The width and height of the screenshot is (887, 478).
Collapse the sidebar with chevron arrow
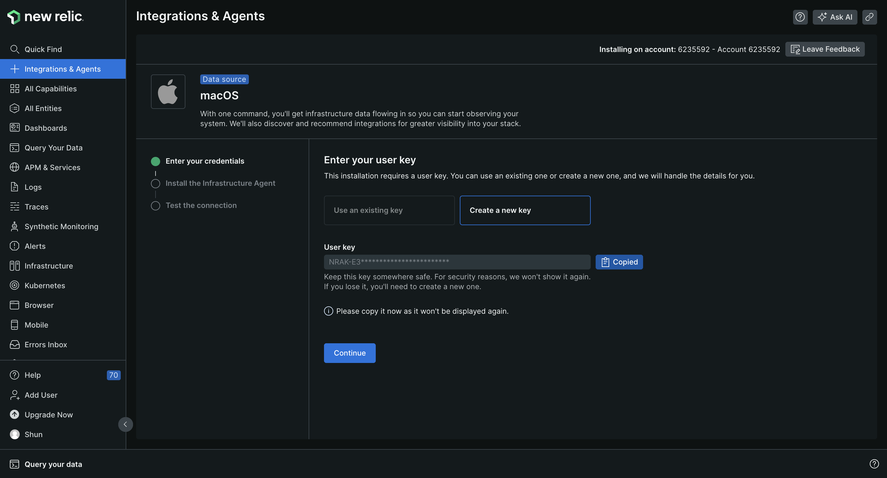click(x=125, y=424)
